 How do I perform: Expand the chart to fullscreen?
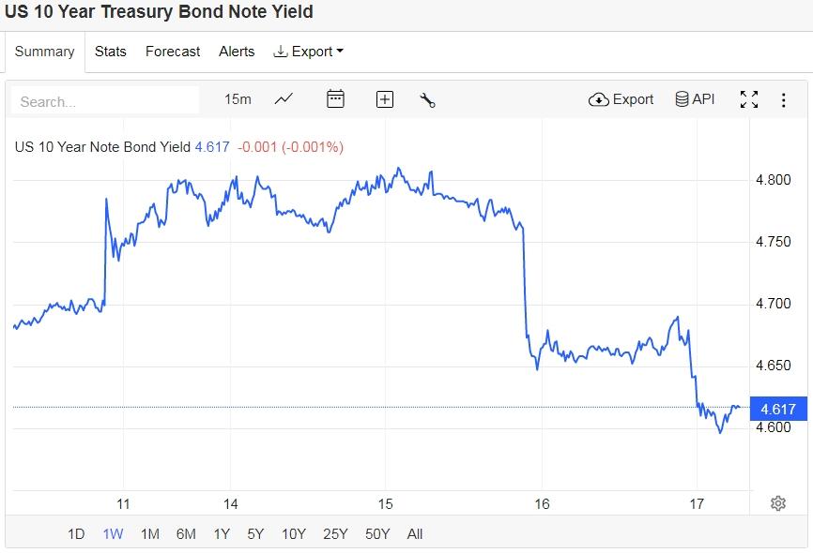[x=749, y=99]
